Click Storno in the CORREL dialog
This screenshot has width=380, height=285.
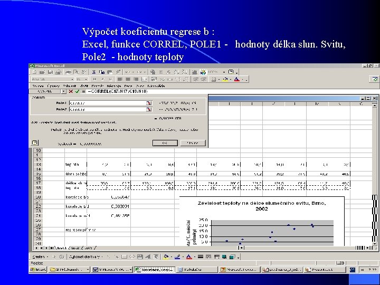(x=193, y=143)
